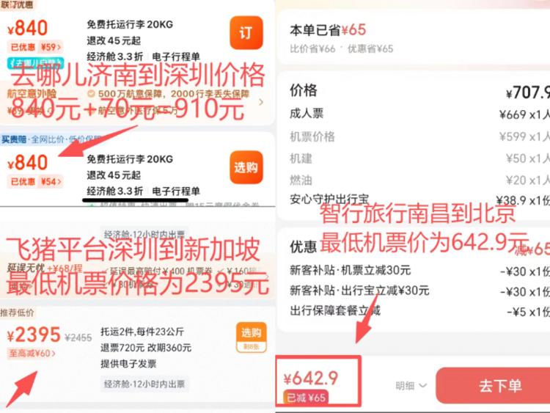Tap the 已减 ¥65 badge
Image resolution: width=550 pixels, height=413 pixels.
306,398
